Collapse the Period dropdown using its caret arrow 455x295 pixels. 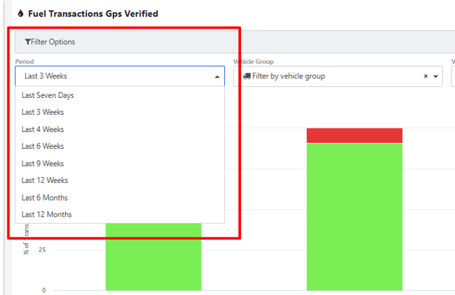[x=217, y=77]
